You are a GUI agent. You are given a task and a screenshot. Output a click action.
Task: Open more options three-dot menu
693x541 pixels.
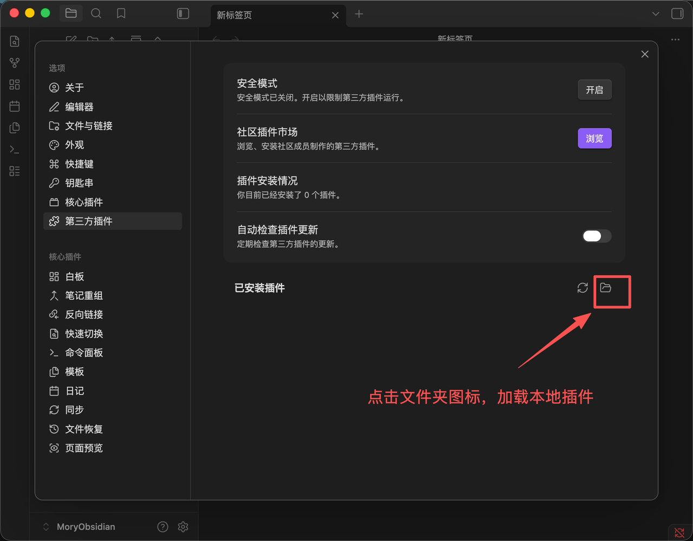[x=675, y=39]
